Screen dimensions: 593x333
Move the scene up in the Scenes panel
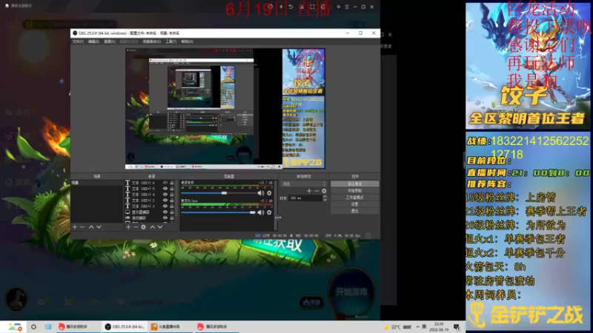(91, 227)
